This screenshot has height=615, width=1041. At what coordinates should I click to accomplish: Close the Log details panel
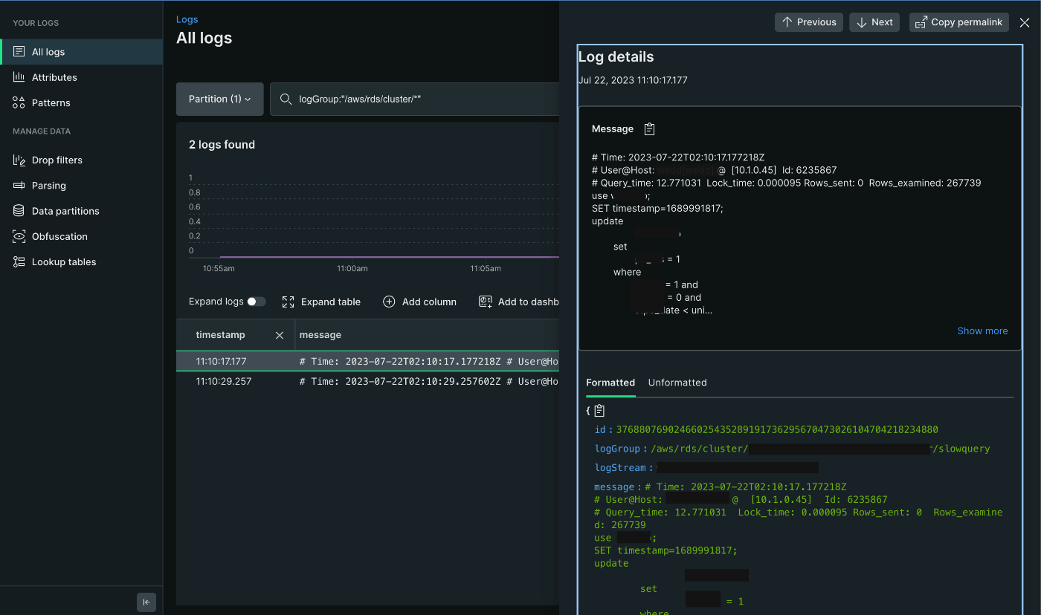click(x=1025, y=23)
